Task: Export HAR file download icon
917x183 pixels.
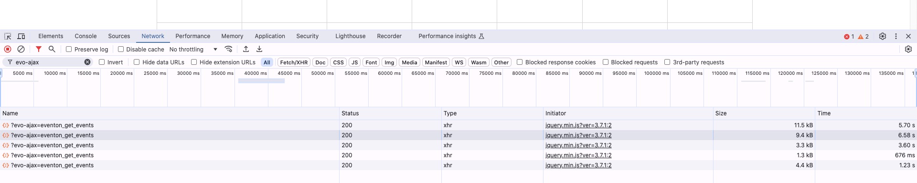Action: [259, 49]
